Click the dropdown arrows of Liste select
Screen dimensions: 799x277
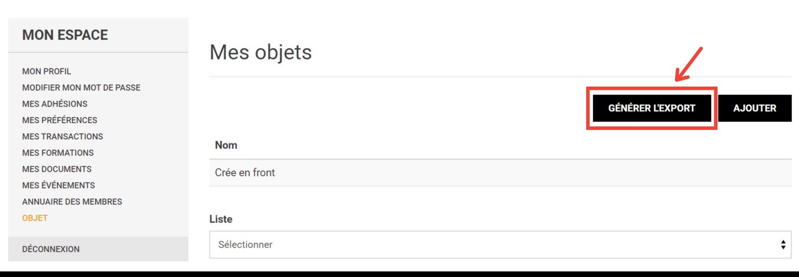pyautogui.click(x=783, y=244)
